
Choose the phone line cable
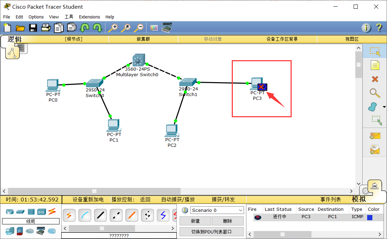point(147,215)
